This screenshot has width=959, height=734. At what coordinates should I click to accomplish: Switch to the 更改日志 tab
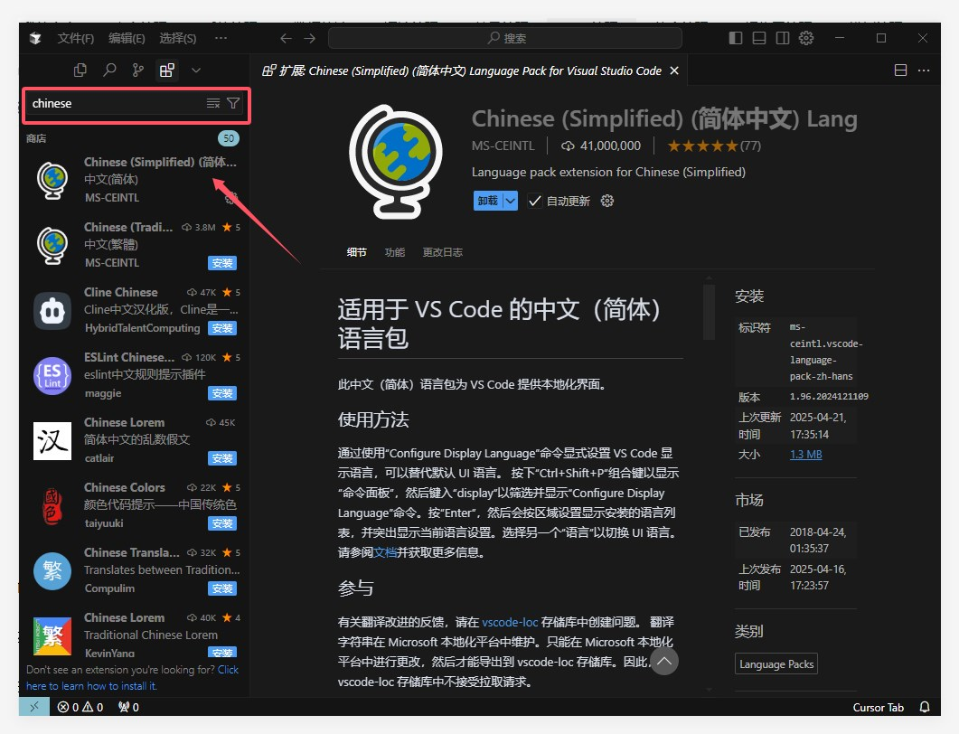point(442,252)
